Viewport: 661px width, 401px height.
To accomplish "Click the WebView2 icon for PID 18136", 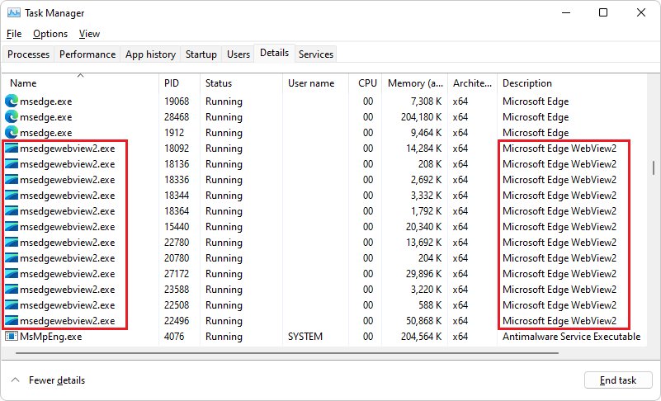I will tap(12, 164).
